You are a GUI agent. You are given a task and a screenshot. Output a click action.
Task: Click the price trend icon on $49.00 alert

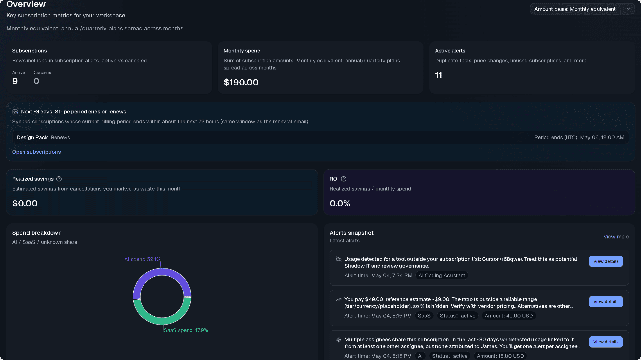[338, 299]
